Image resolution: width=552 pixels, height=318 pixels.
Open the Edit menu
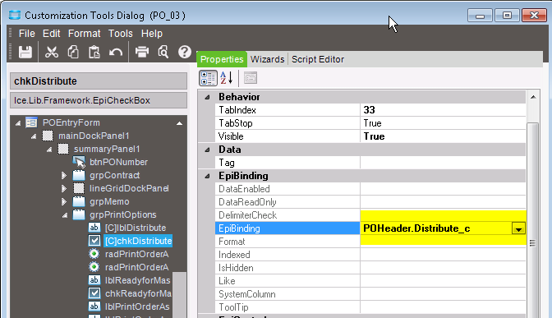click(52, 34)
